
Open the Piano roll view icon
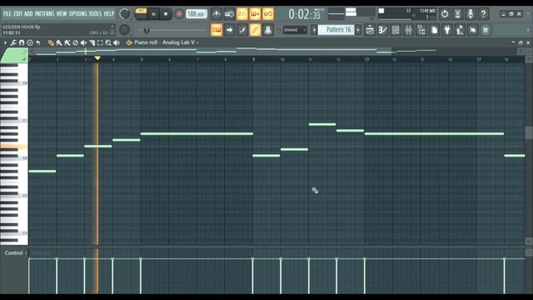click(x=383, y=30)
